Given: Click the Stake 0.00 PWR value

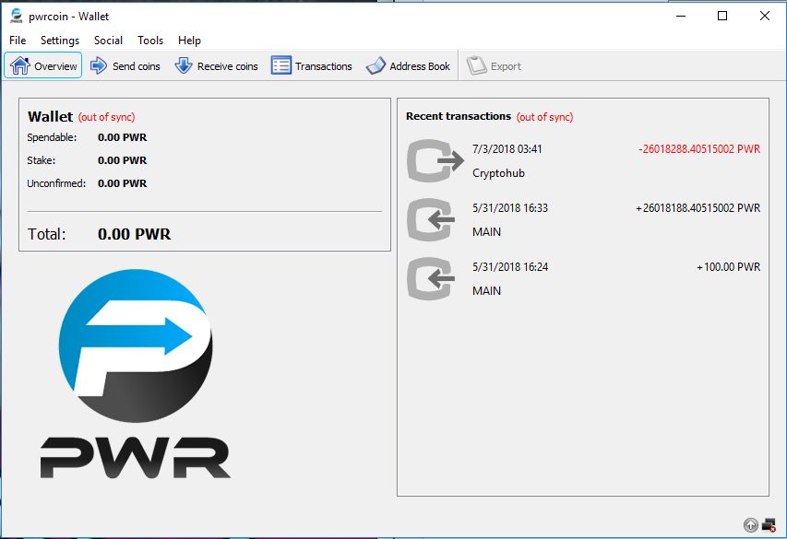Looking at the screenshot, I should [x=123, y=160].
